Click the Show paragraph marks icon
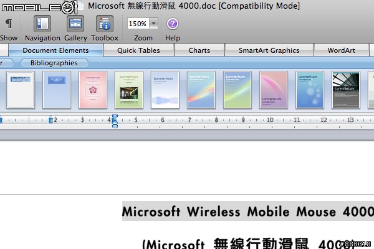The width and height of the screenshot is (374, 249). point(9,24)
